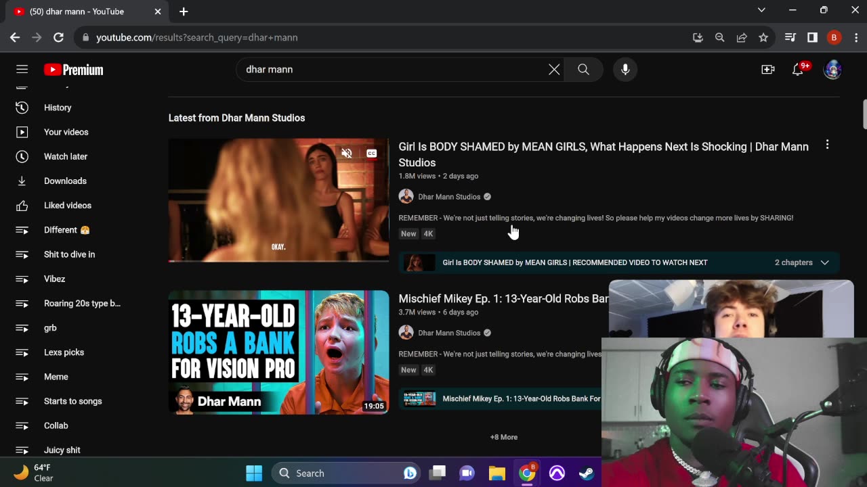Open Chrome side panel icon
867x487 pixels.
click(x=812, y=37)
